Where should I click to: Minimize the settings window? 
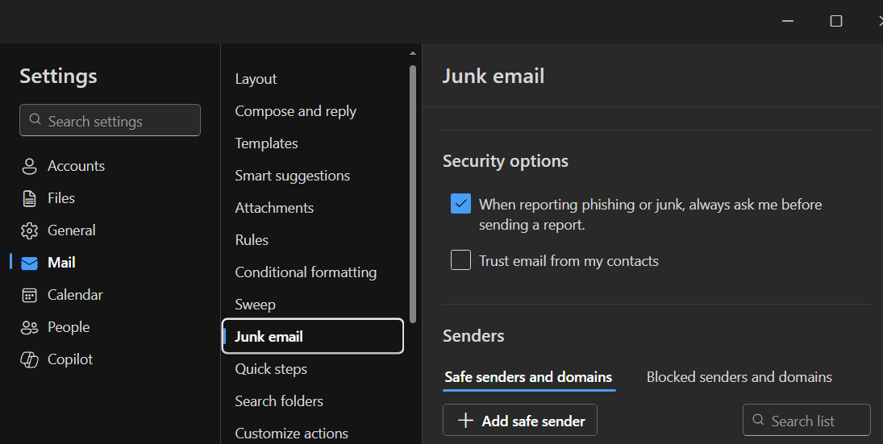pos(788,21)
